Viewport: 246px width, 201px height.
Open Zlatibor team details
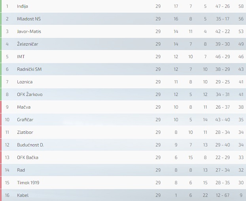(25, 132)
